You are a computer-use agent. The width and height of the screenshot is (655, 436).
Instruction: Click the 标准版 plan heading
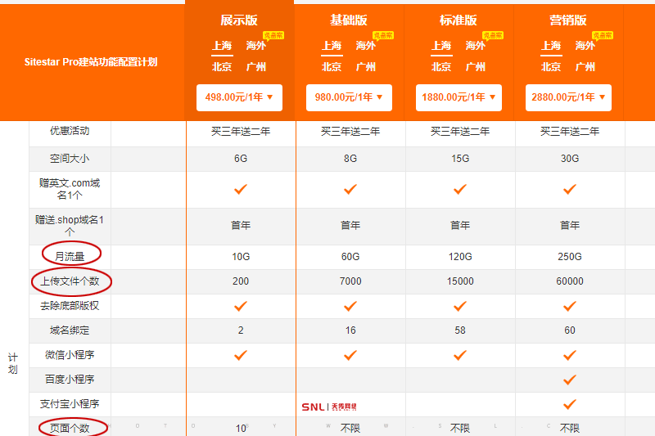click(458, 20)
